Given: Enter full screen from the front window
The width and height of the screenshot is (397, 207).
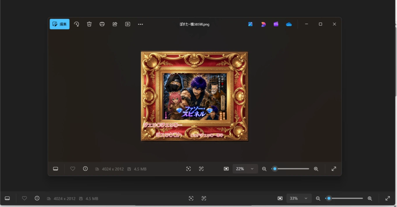Looking at the screenshot, I should [334, 169].
